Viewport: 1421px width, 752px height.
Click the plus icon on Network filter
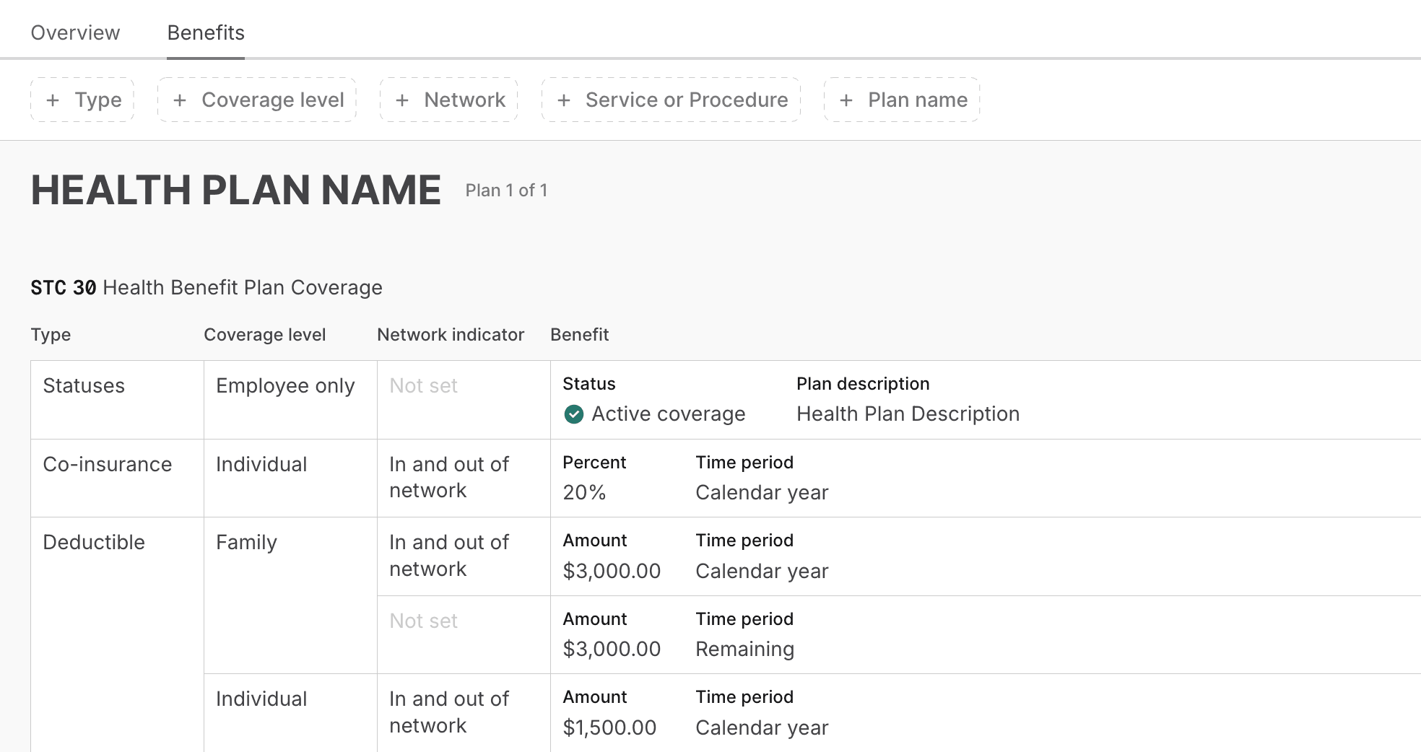point(401,100)
